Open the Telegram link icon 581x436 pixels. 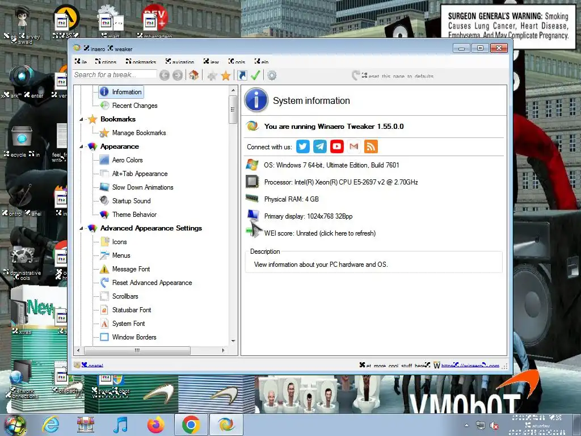pyautogui.click(x=320, y=146)
